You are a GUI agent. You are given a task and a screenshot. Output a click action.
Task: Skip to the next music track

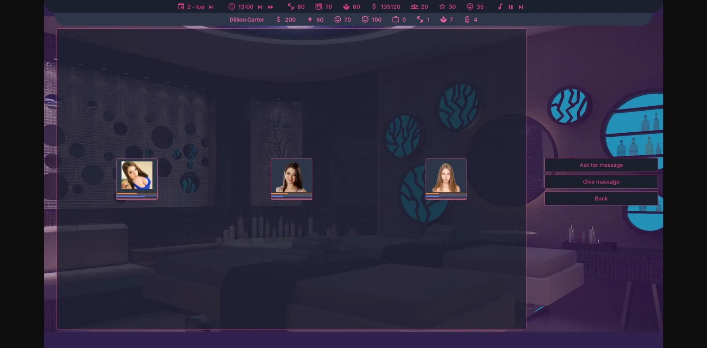pyautogui.click(x=521, y=7)
